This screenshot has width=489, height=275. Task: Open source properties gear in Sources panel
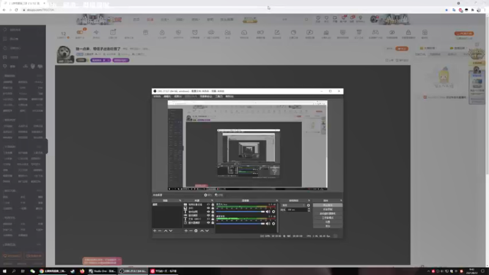click(x=196, y=231)
